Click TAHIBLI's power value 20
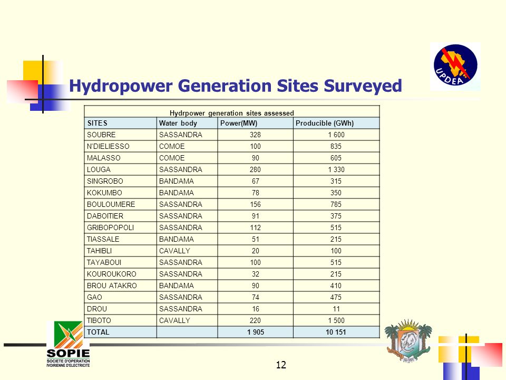The width and height of the screenshot is (506, 380). 256,251
